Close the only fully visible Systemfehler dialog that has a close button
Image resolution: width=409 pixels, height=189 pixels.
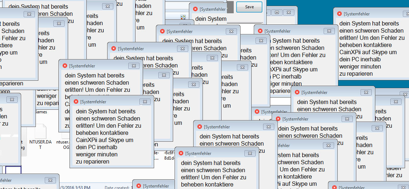click(x=145, y=102)
